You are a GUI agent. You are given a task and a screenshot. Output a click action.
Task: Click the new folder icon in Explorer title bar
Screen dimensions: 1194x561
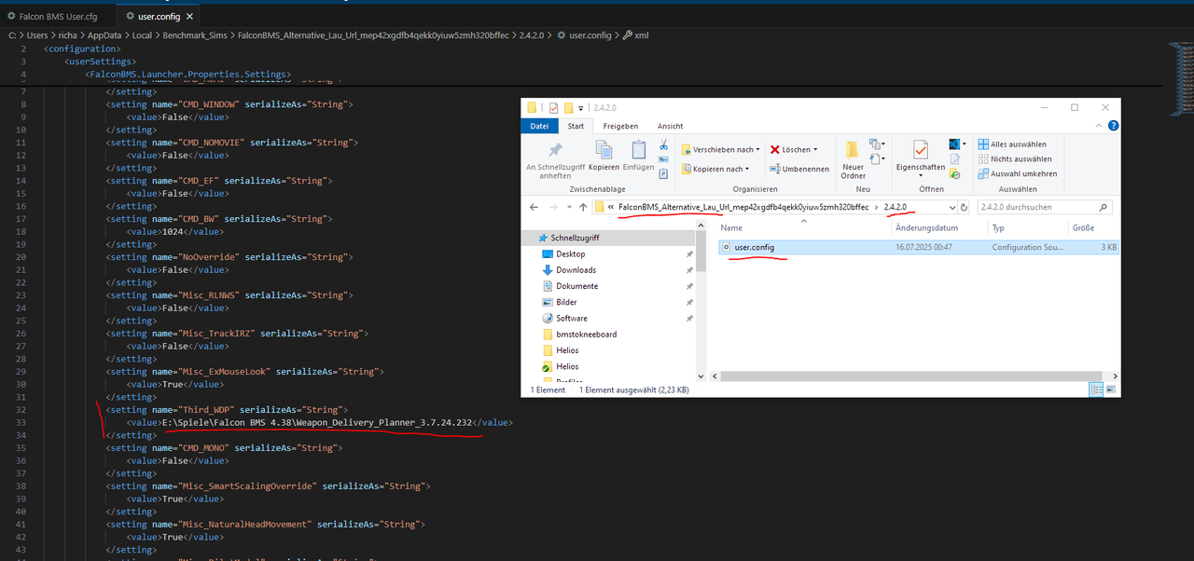click(x=567, y=107)
